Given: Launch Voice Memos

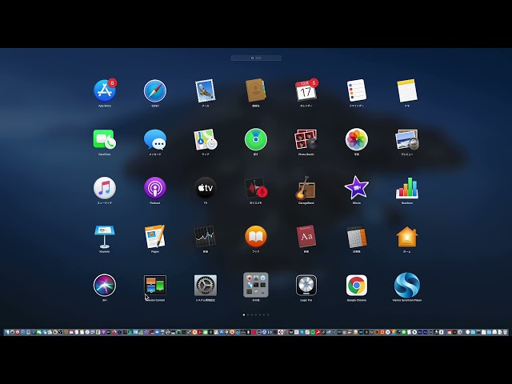Looking at the screenshot, I should 256,188.
